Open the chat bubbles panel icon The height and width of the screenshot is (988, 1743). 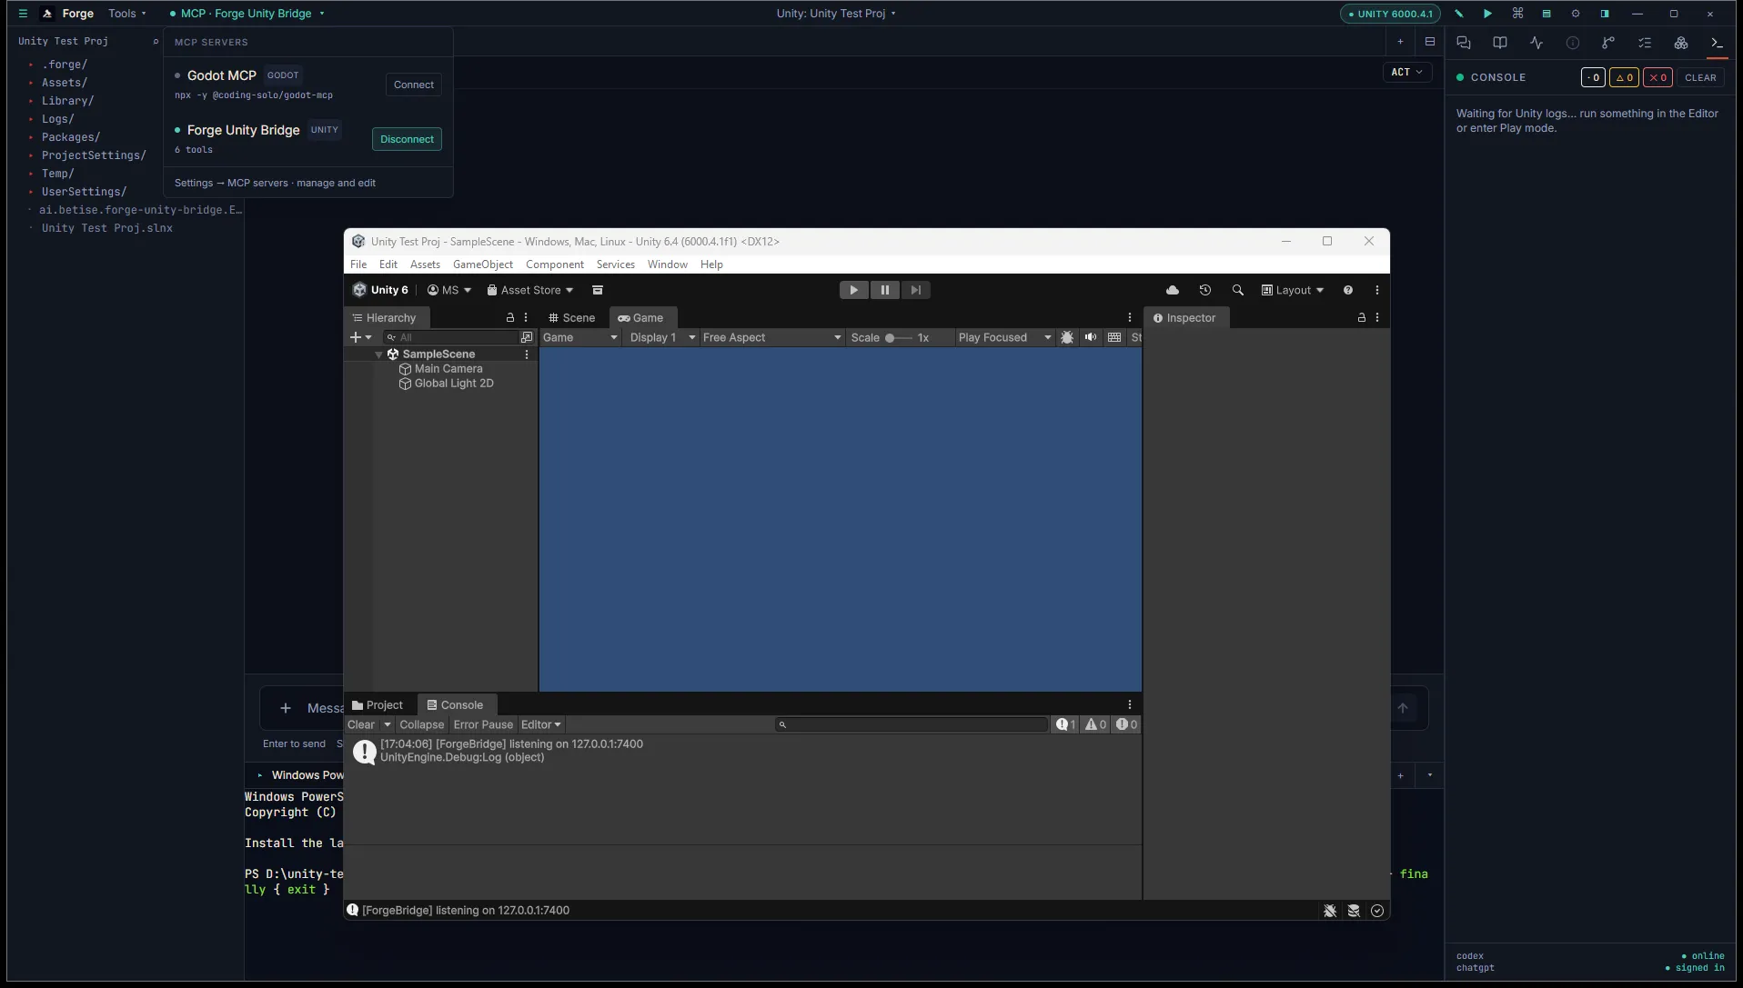pos(1464,43)
